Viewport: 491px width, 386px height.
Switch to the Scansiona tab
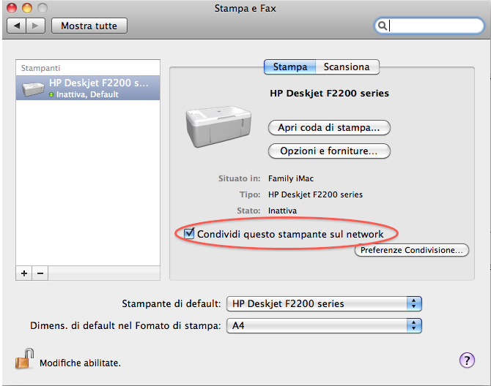(x=347, y=67)
